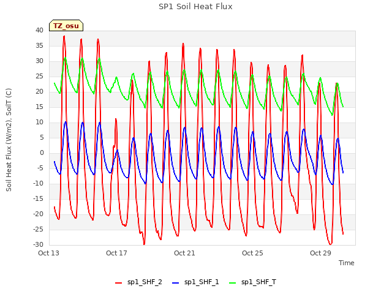Click the 0 y-axis tick label
The width and height of the screenshot is (392, 294).
(x=42, y=153)
